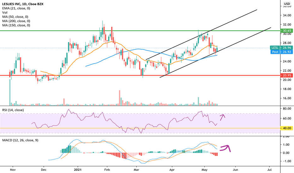Select the LESLIES INC chart title
Image resolution: width=294 pixels, height=173 pixels.
tap(23, 4)
